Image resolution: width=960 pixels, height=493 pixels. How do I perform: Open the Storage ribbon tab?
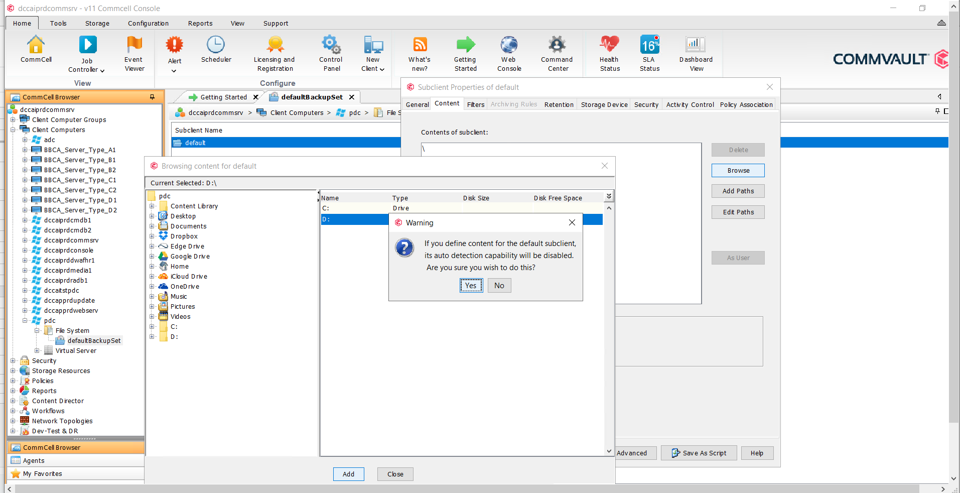pyautogui.click(x=97, y=23)
